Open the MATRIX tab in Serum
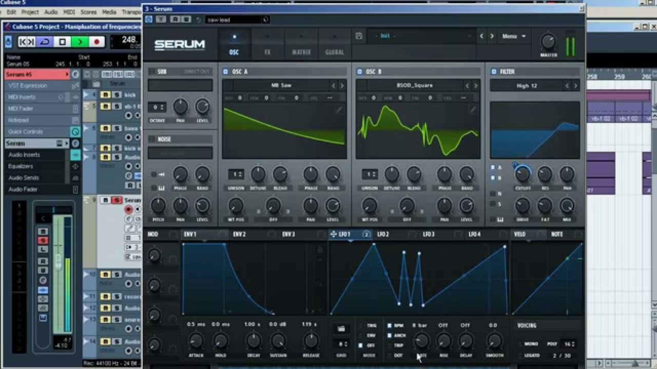The height and width of the screenshot is (369, 657). point(301,44)
